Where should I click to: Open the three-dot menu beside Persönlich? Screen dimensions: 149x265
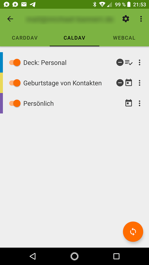[139, 103]
